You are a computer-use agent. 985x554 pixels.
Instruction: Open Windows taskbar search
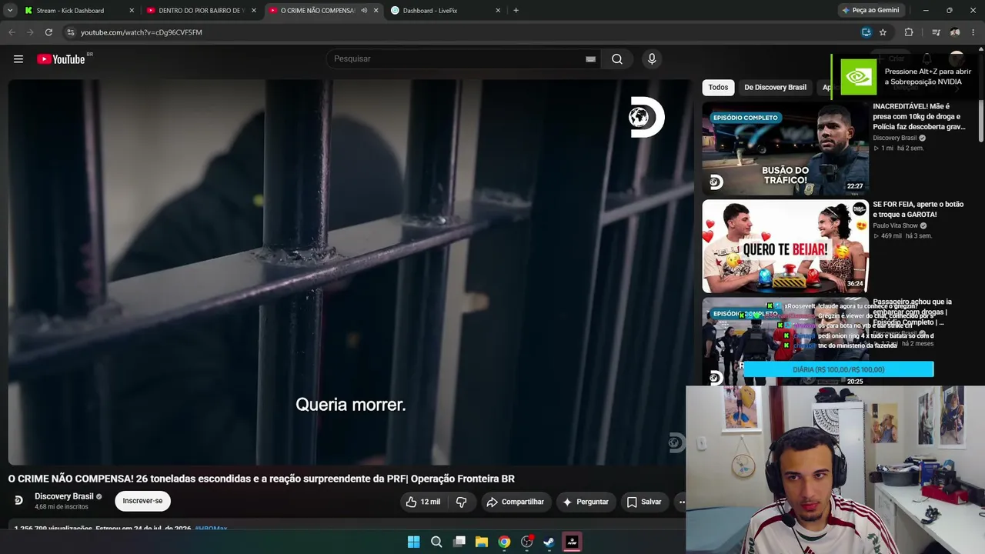pyautogui.click(x=436, y=542)
